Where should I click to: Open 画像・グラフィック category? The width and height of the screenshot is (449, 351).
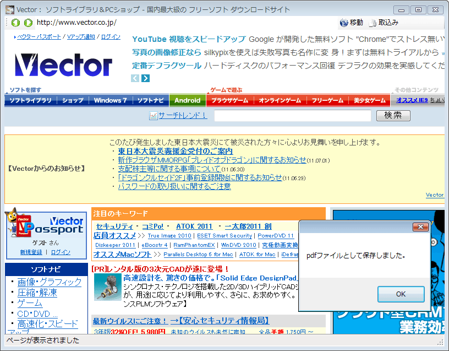[50, 282]
